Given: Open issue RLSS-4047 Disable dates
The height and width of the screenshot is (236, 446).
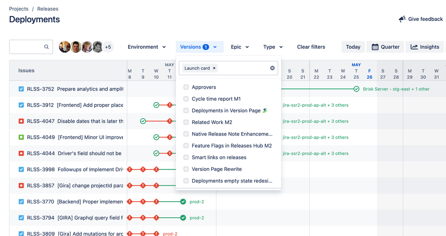Looking at the screenshot, I should pos(75,121).
